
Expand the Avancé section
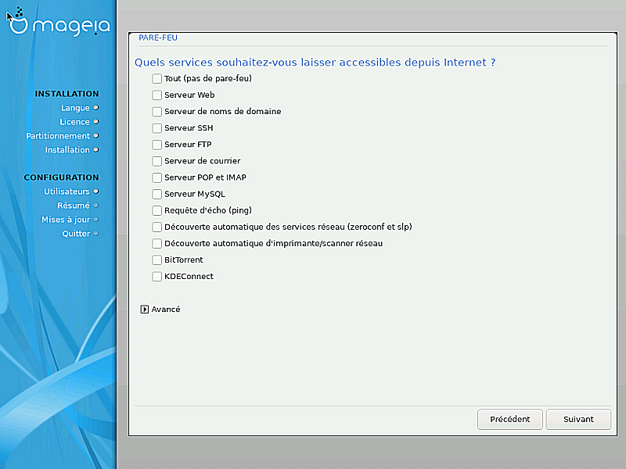[x=145, y=310]
